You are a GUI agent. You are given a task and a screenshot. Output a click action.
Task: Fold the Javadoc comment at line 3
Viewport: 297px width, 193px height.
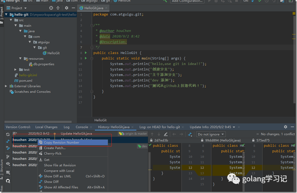[92, 25]
